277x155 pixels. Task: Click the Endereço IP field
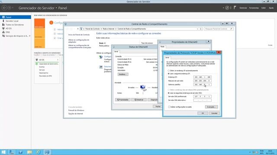tap(202, 77)
